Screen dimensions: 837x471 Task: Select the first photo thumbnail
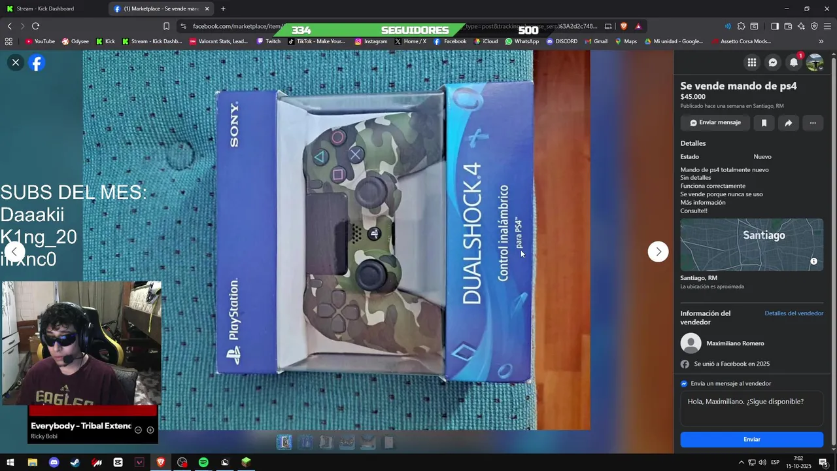[x=284, y=443]
